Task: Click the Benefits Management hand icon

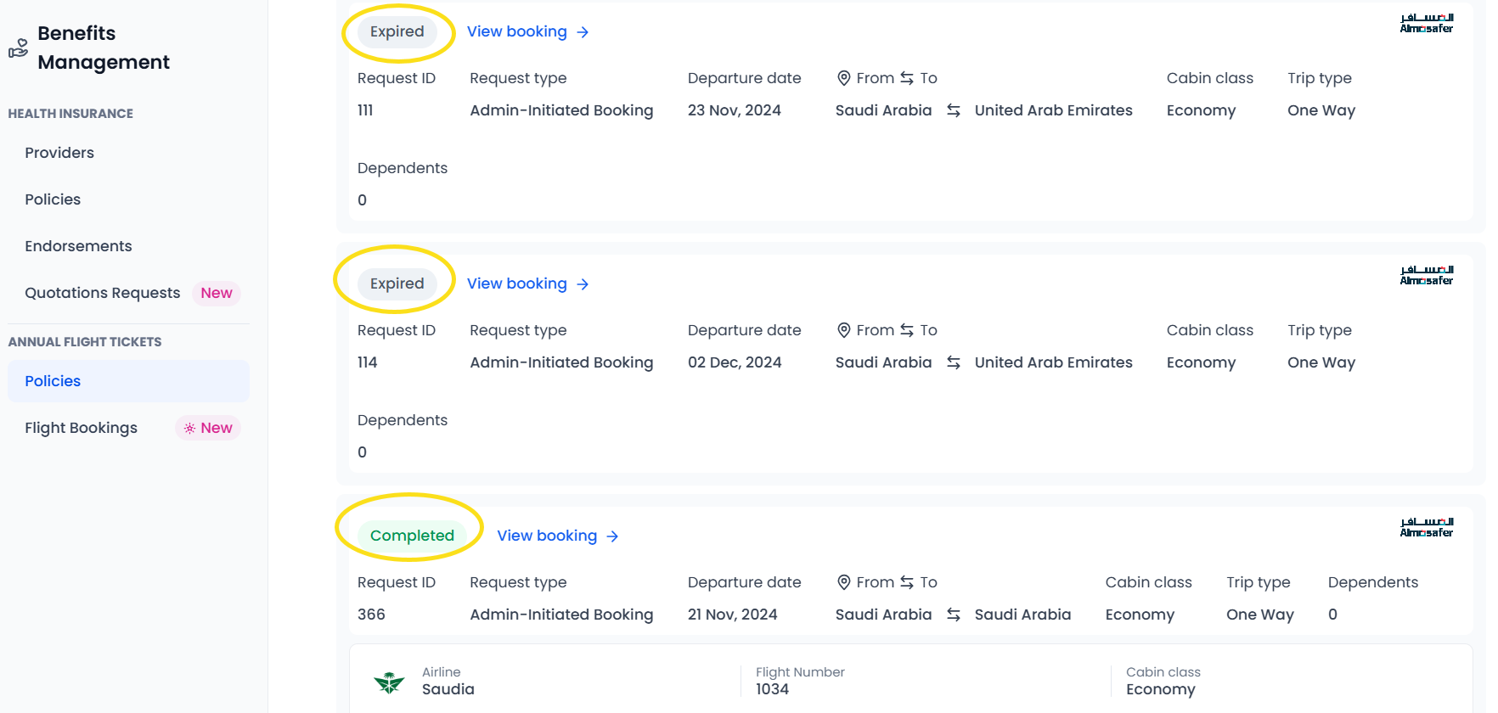Action: click(18, 48)
